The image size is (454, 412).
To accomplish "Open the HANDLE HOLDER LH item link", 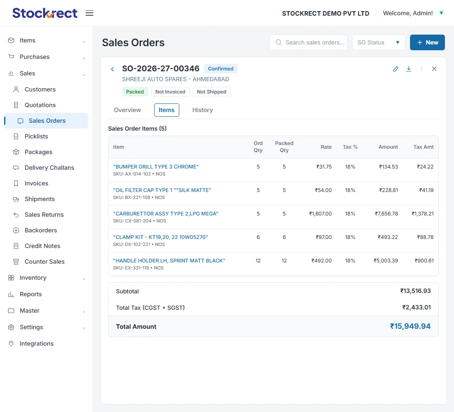I will pyautogui.click(x=169, y=260).
